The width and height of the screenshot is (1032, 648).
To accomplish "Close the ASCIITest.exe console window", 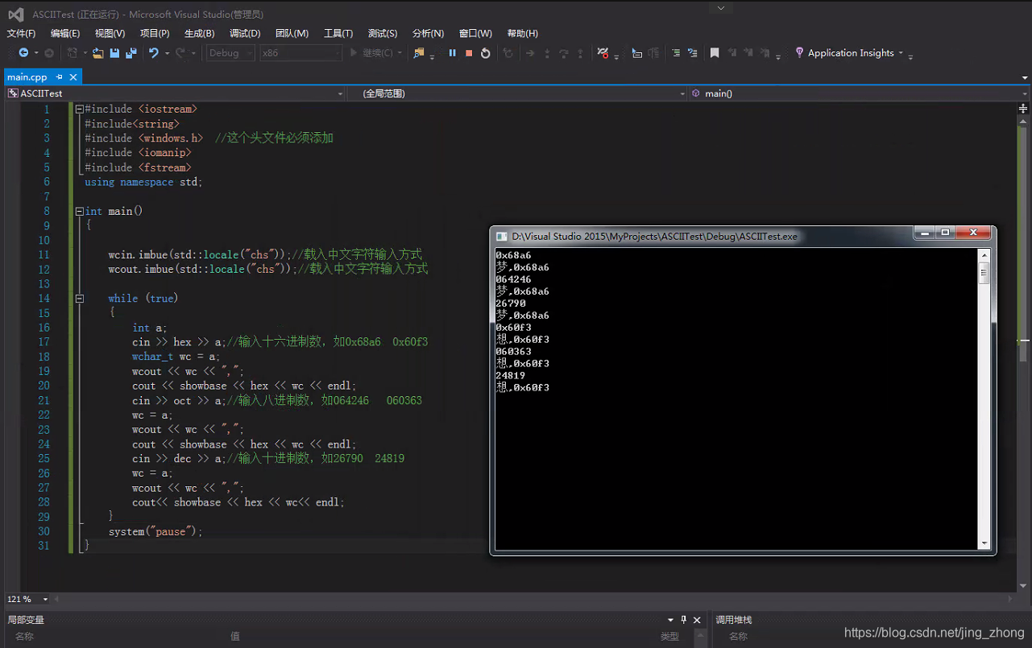I will point(973,233).
